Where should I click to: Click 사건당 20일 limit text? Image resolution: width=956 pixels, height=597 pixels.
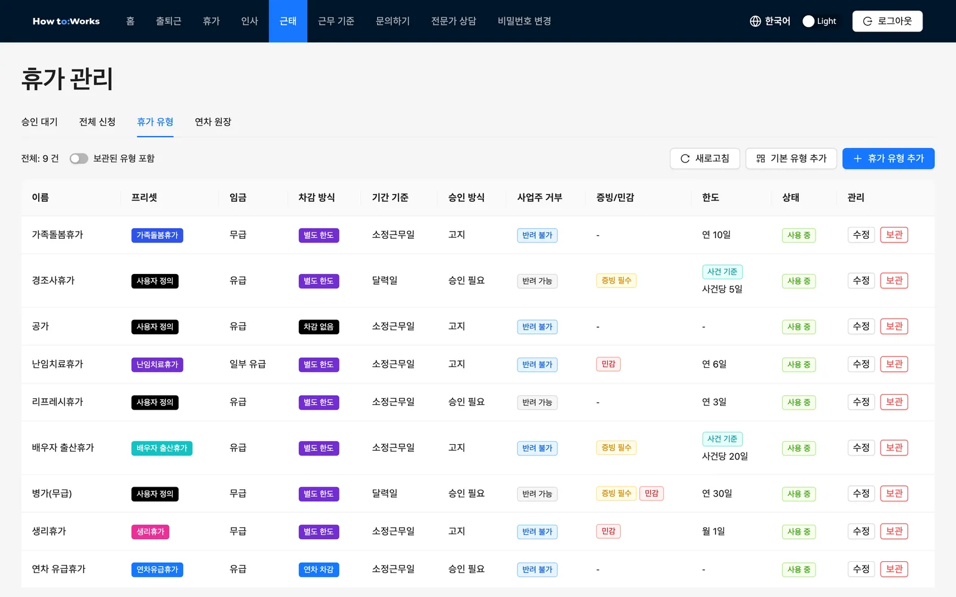pos(725,456)
